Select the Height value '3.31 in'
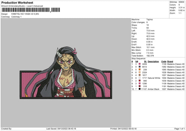Viewport: 186px width, 131px height. tap(181, 7)
